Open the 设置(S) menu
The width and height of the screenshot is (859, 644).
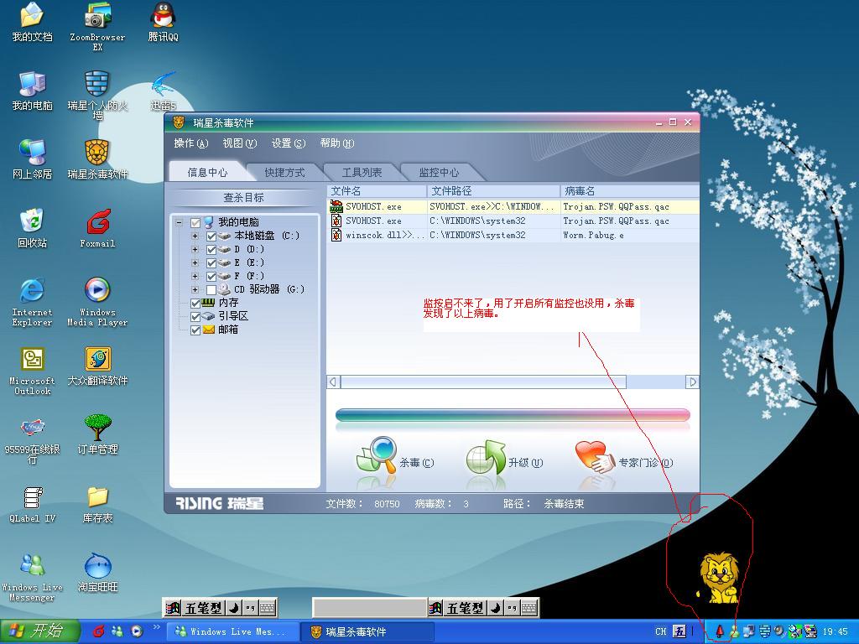coord(289,143)
